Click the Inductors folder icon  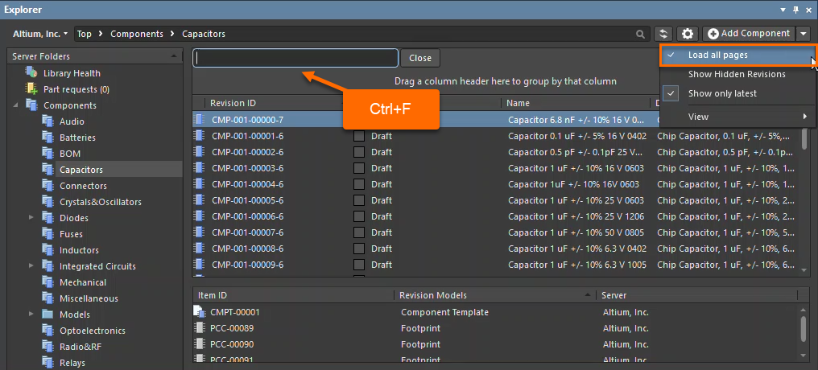(48, 250)
